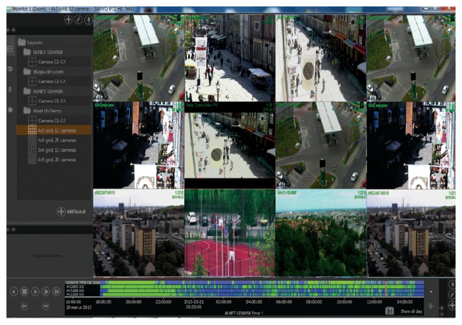Toggle the pin icon beside the timeline
This screenshot has height=325, width=462.
pos(452,285)
